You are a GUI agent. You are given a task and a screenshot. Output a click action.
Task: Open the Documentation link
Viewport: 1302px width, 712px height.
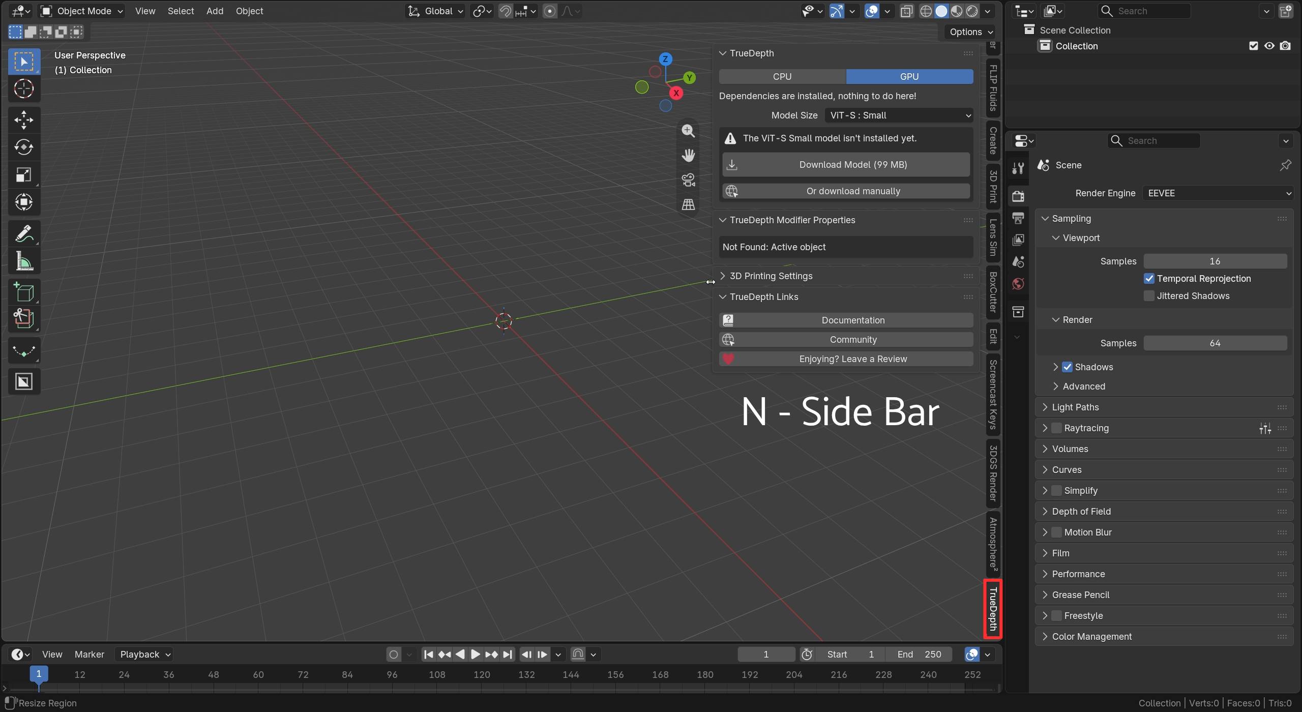pyautogui.click(x=846, y=320)
